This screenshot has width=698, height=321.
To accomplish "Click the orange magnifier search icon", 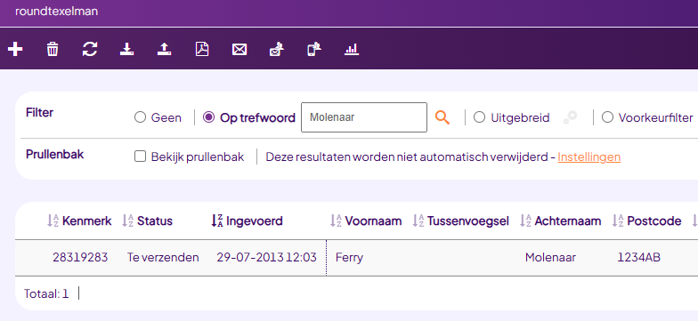I will pos(442,117).
